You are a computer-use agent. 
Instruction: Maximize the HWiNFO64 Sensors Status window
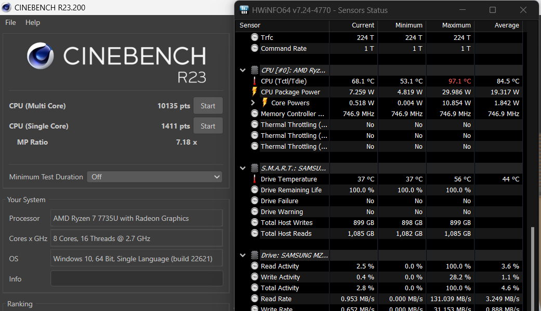click(493, 10)
